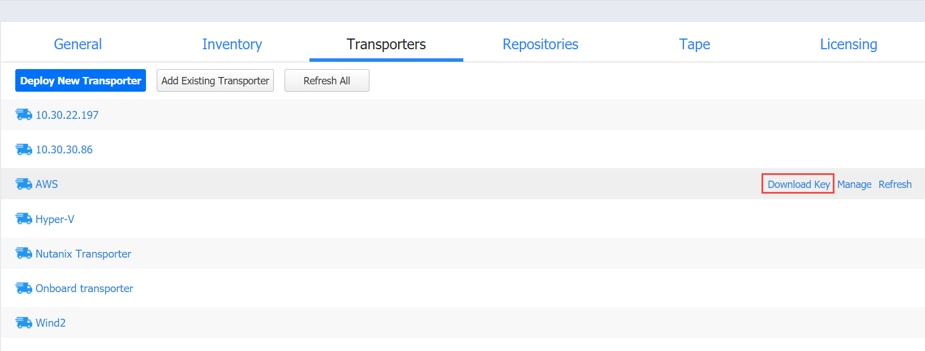Click the truck icon beside 10.30.22.197

(24, 115)
